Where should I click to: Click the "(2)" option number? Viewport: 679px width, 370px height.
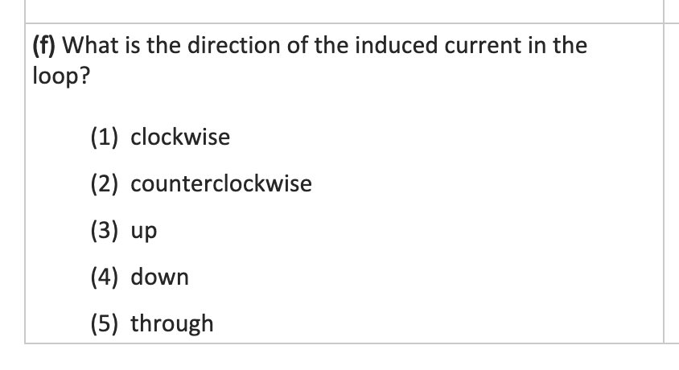[x=104, y=184]
